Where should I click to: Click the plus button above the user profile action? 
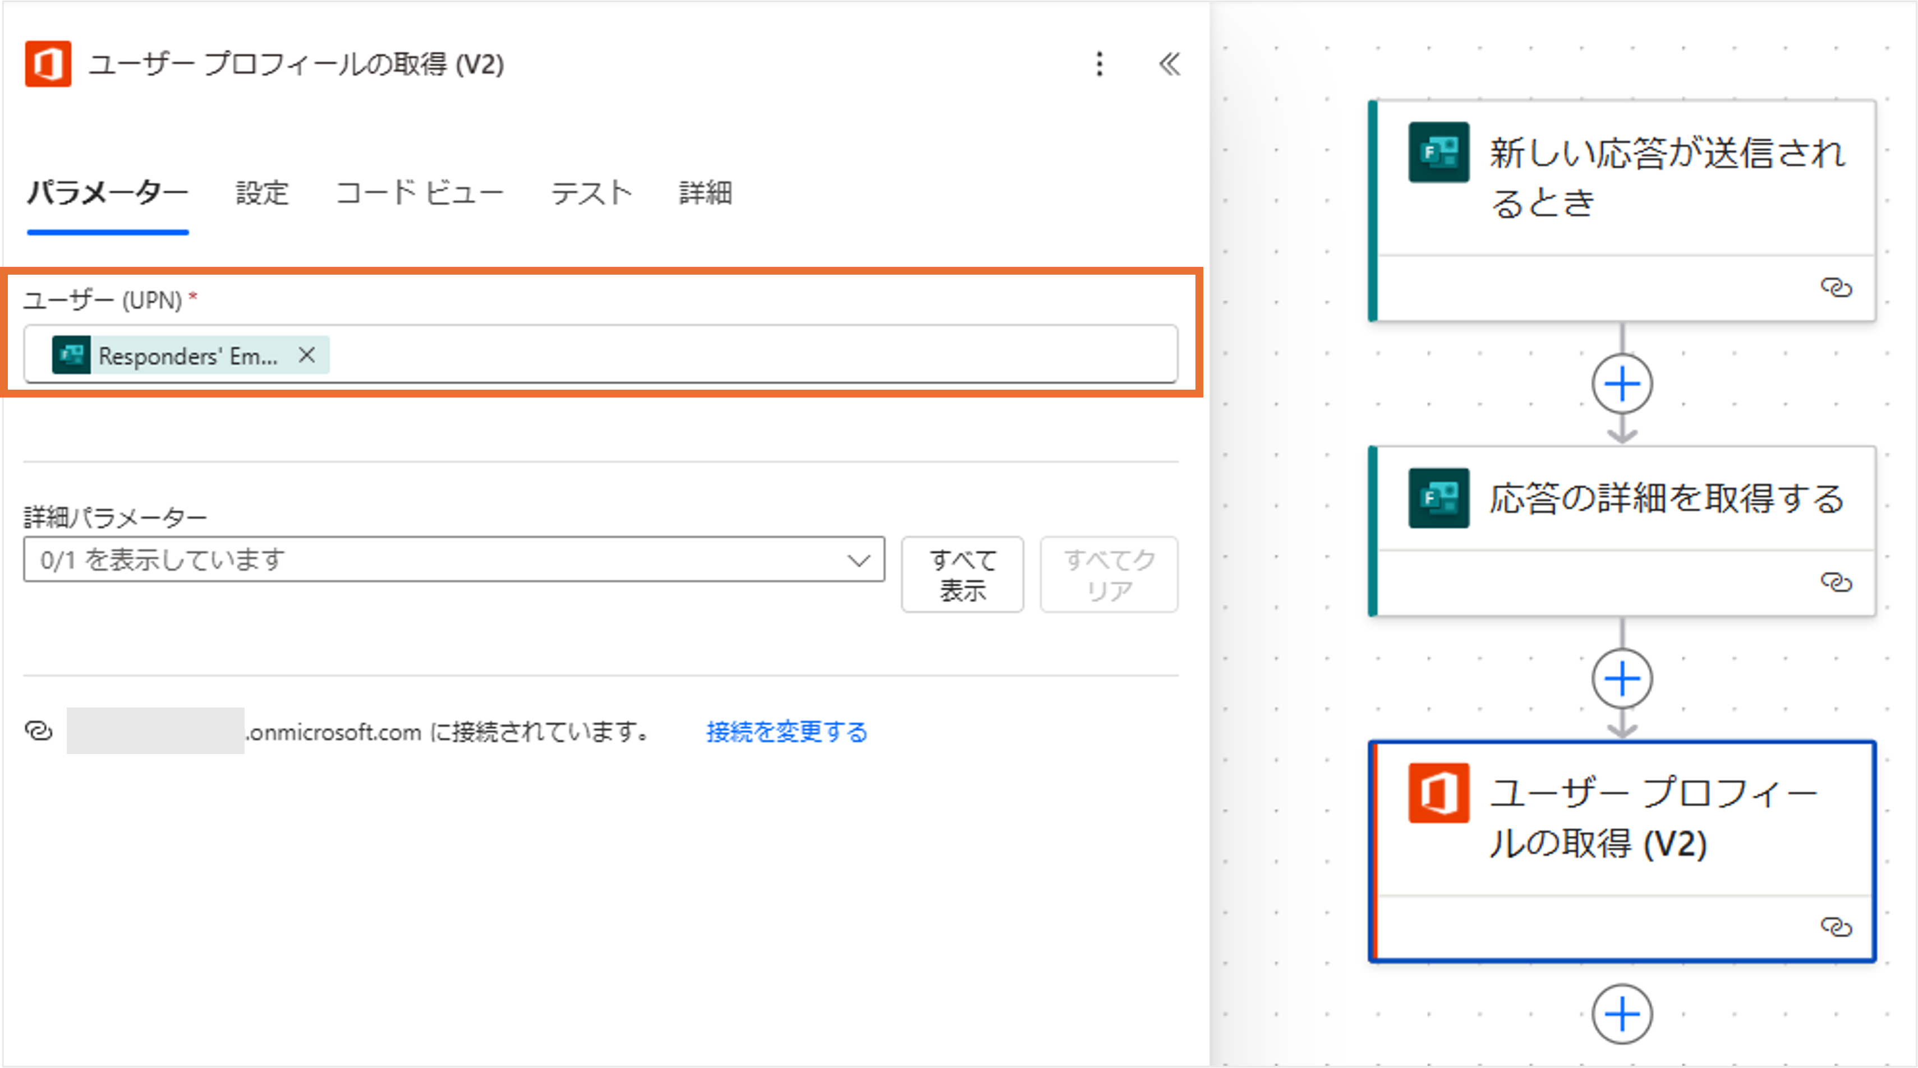[x=1622, y=679]
